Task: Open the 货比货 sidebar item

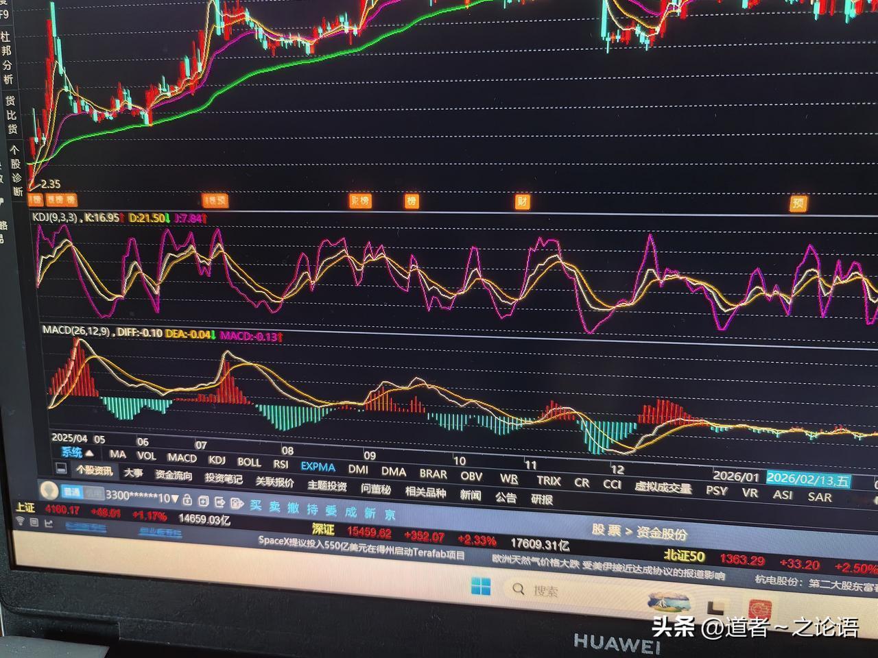Action: pos(11,114)
